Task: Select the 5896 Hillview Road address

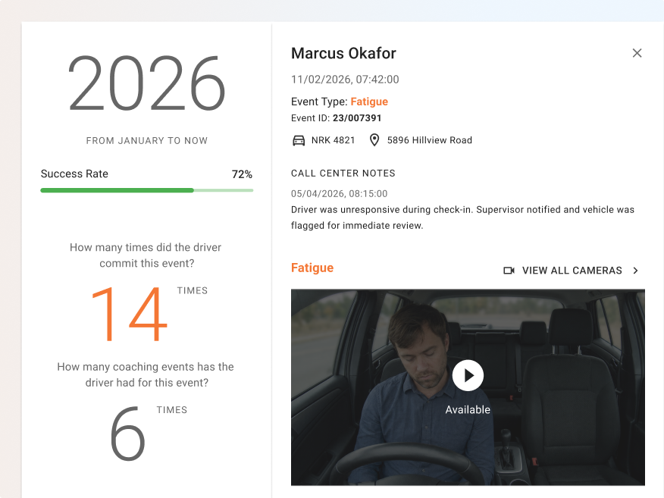Action: [429, 140]
